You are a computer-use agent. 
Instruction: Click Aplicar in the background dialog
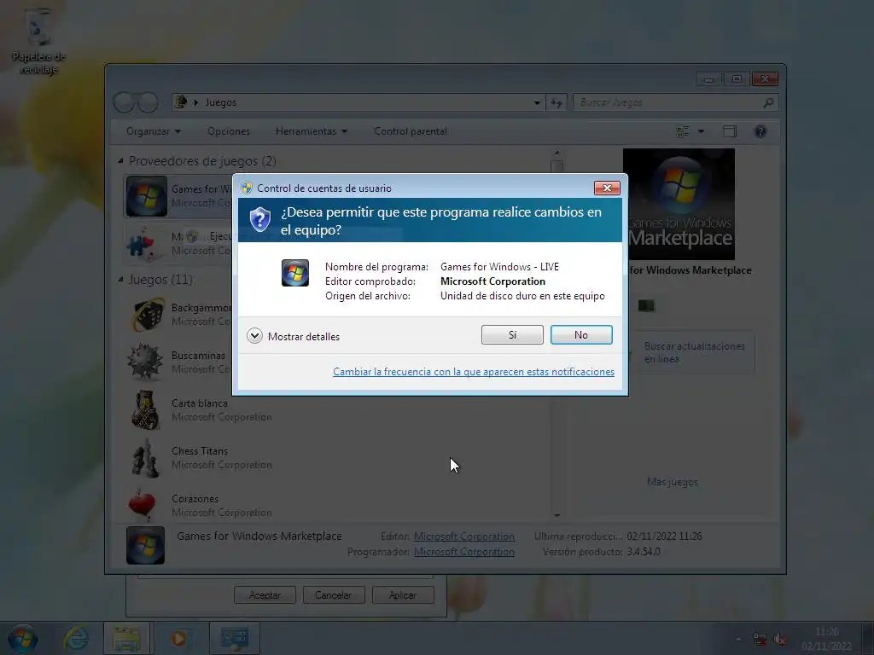[403, 594]
